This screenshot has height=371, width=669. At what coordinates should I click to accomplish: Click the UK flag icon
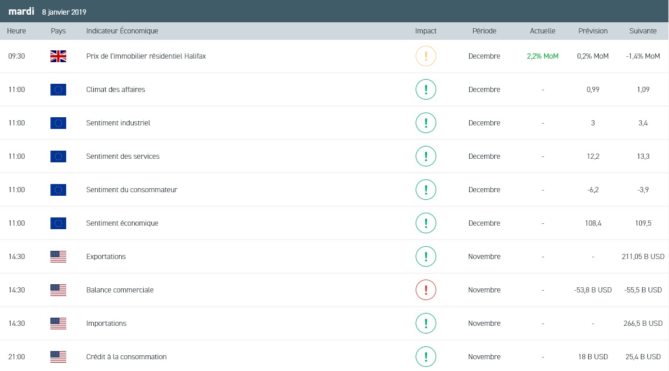[x=58, y=56]
